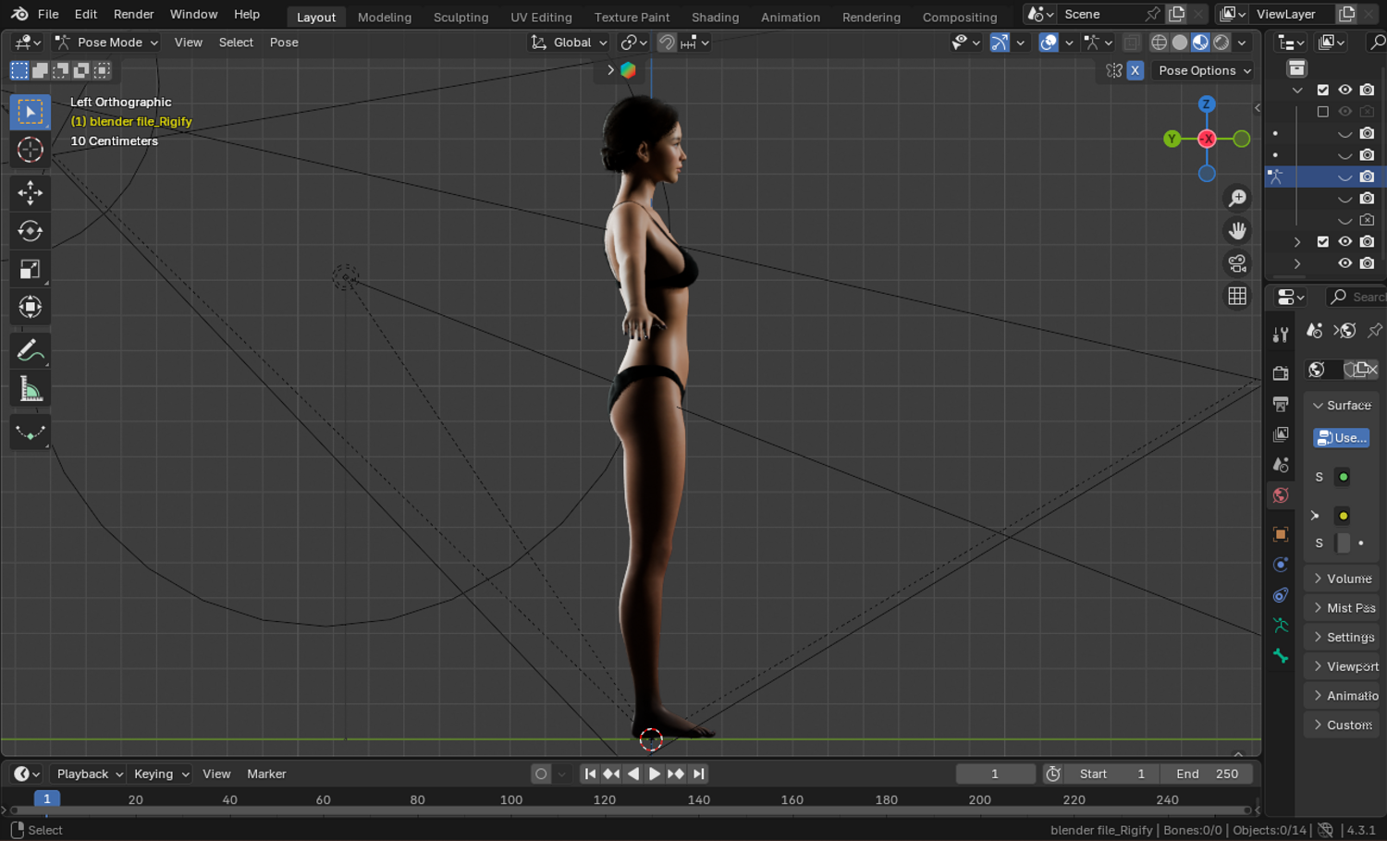Click the yellow socket dot in Surface panel
The image size is (1387, 841).
[x=1344, y=516]
